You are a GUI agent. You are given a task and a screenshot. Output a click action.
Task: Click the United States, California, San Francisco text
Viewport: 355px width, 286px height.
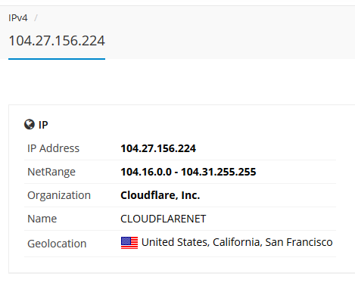point(237,242)
